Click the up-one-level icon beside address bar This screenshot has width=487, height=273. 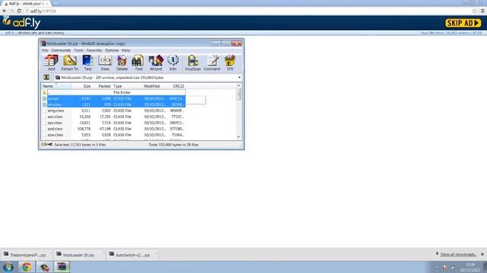click(46, 77)
